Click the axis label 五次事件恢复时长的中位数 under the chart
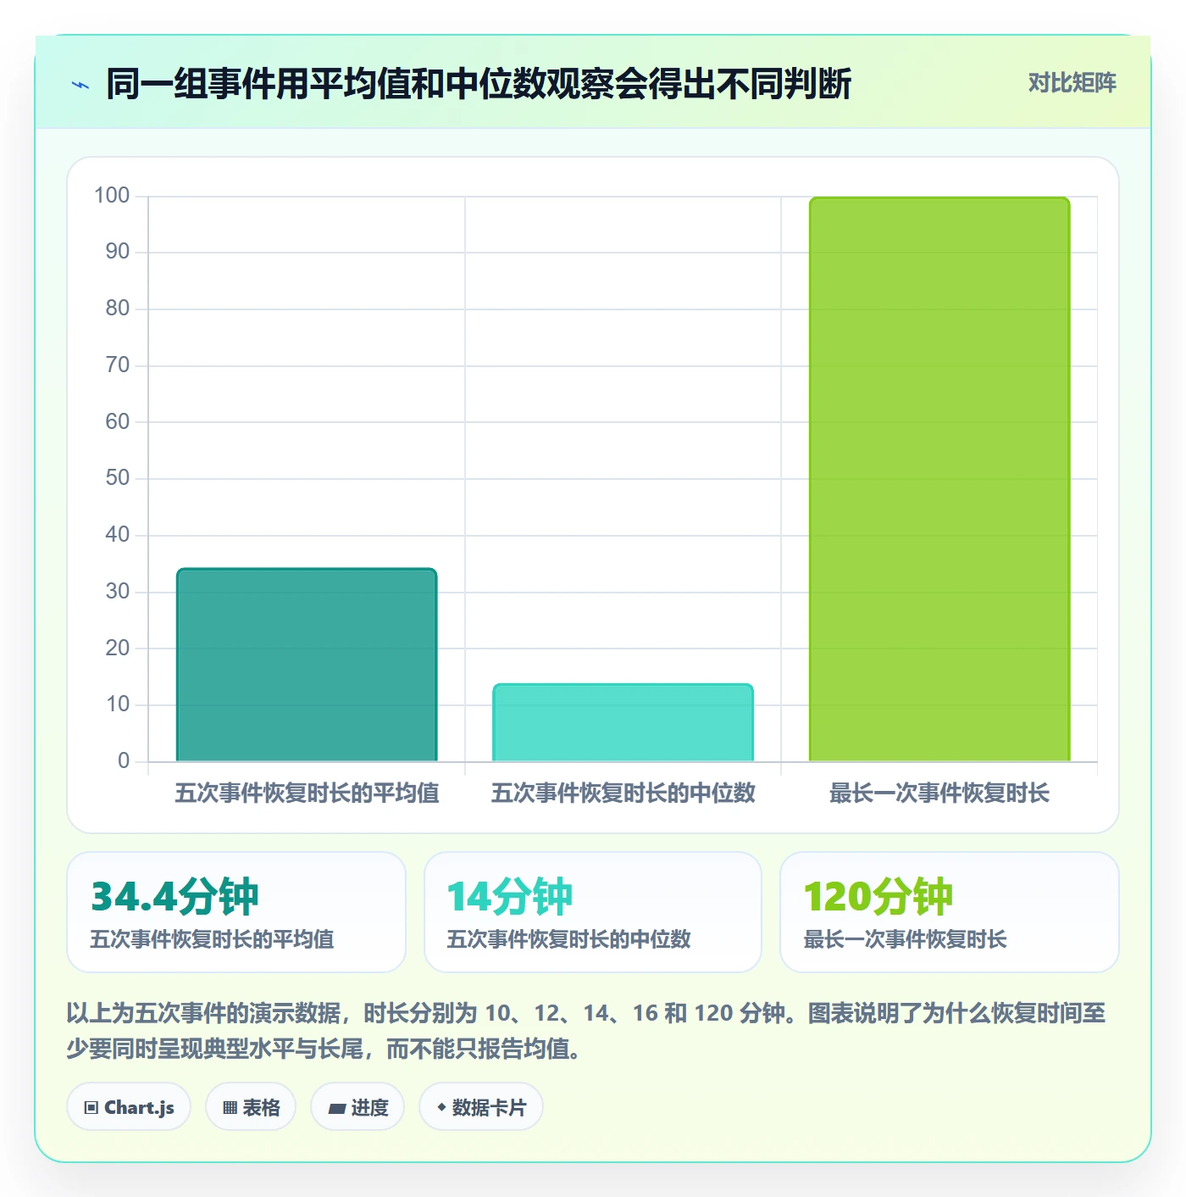Screen dimensions: 1186x1197 point(623,793)
